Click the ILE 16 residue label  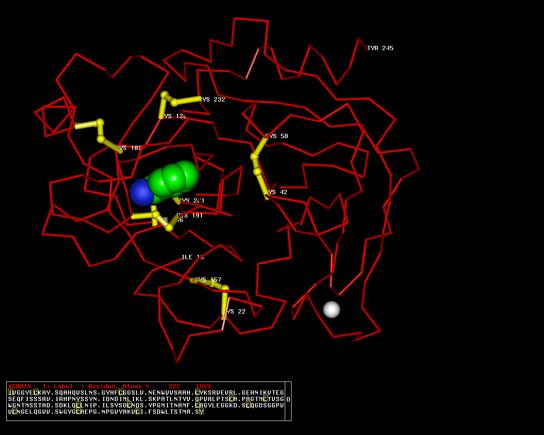point(193,257)
